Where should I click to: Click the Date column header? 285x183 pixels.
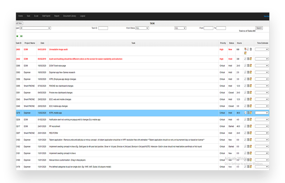[42, 43]
